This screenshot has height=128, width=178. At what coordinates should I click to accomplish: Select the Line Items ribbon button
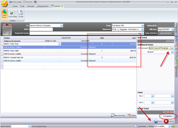(4, 14)
